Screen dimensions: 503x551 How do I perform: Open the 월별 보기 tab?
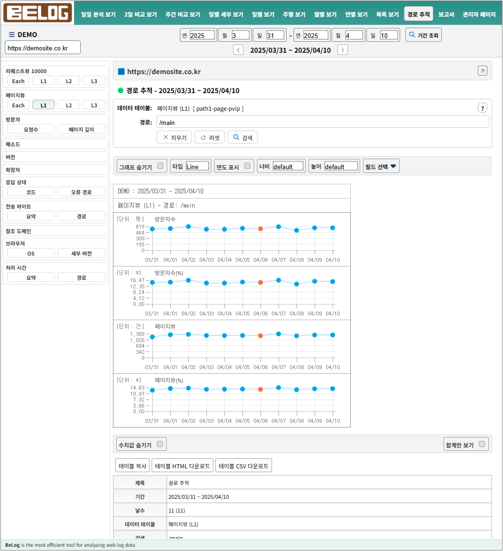(x=325, y=14)
